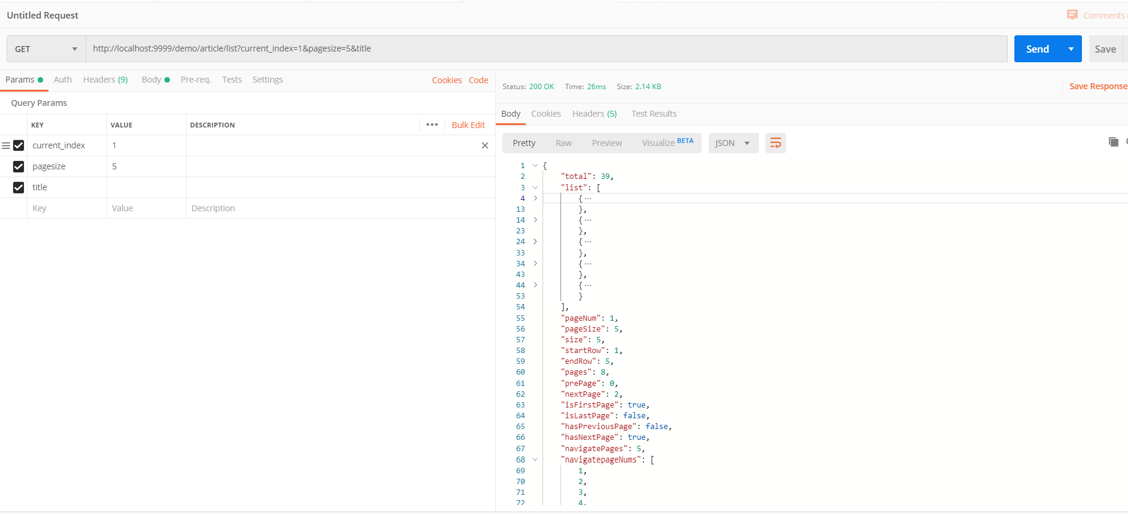Click Bulk Edit link
This screenshot has width=1128, height=514.
tap(468, 125)
